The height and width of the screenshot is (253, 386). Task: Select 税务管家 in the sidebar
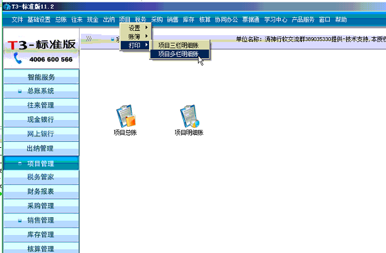tap(41, 177)
